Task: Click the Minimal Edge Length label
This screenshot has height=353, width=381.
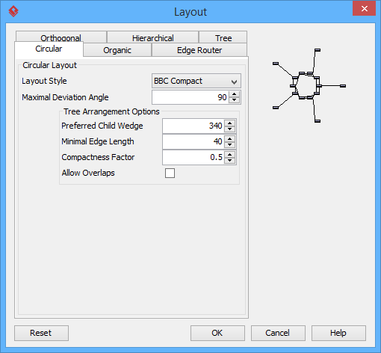Action: [x=98, y=141]
